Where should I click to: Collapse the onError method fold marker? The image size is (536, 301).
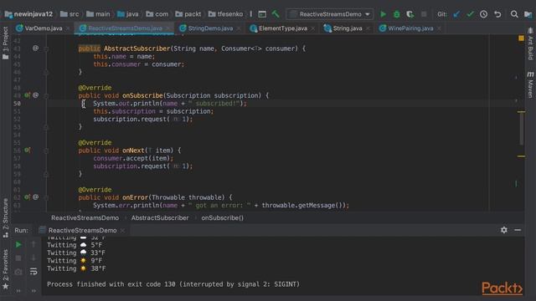(x=46, y=198)
